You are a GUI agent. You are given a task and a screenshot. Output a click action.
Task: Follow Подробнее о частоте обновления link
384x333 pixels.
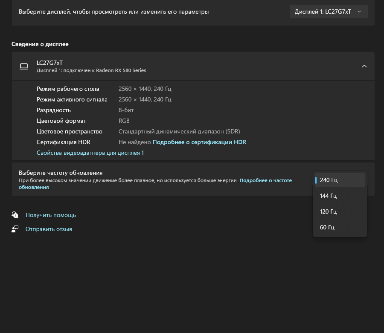pos(265,180)
